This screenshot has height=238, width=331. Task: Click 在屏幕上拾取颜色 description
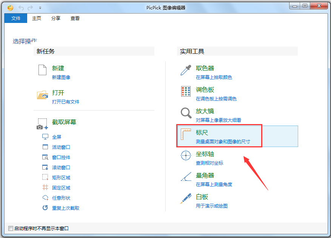click(x=214, y=77)
